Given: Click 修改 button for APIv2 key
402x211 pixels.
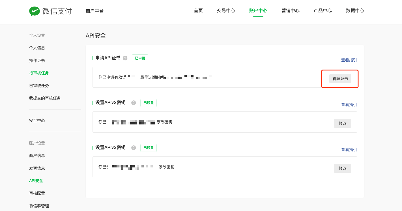Looking at the screenshot, I should 342,123.
